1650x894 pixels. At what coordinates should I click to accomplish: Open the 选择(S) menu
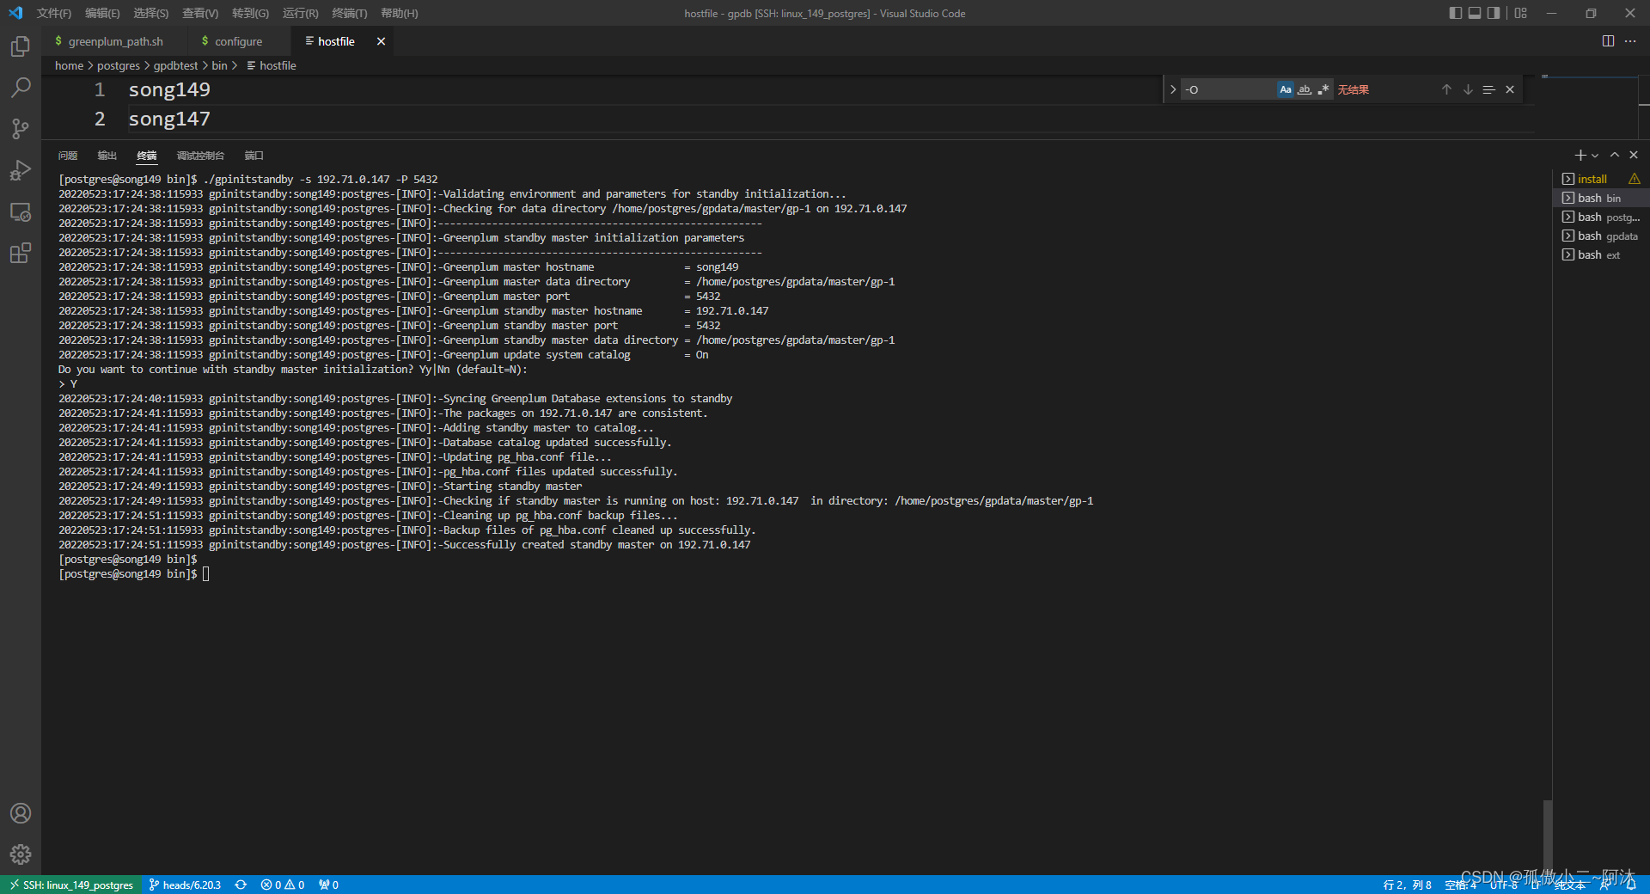tap(151, 13)
